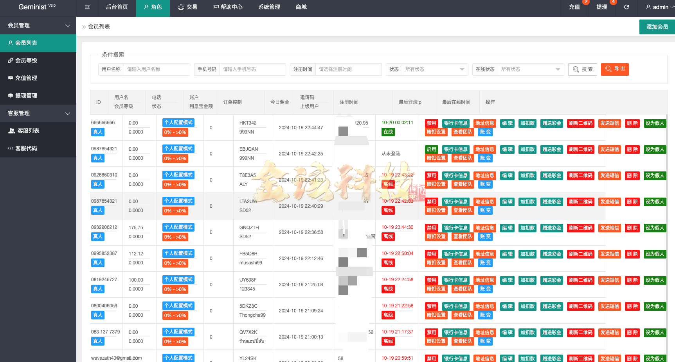Open the 在线状态 filter dropdown

pos(530,69)
